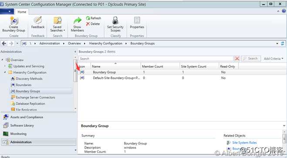Open the address bar dropdown arrow

coord(277,43)
